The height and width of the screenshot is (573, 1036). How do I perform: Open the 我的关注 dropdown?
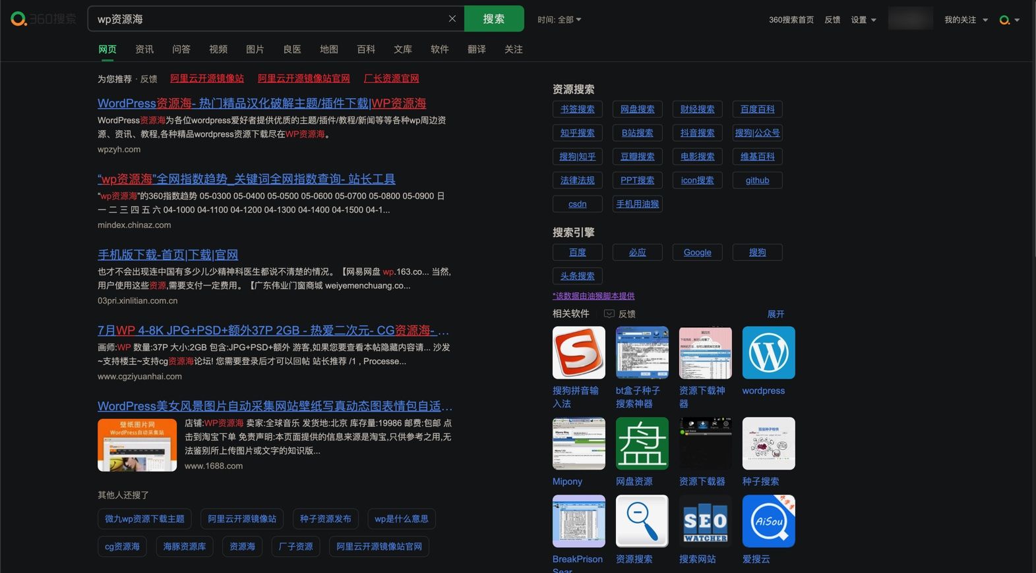966,20
